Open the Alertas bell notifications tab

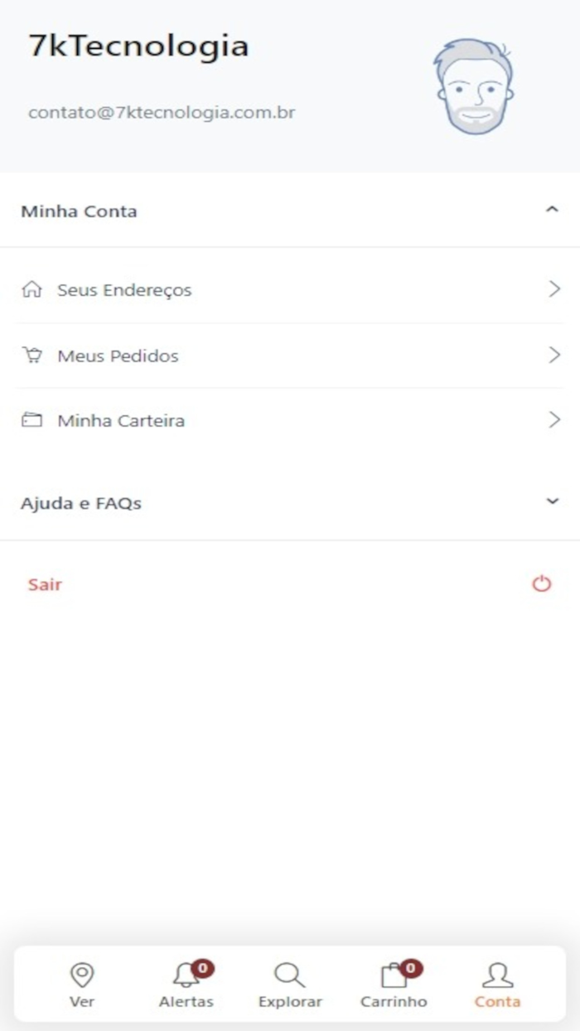click(186, 975)
